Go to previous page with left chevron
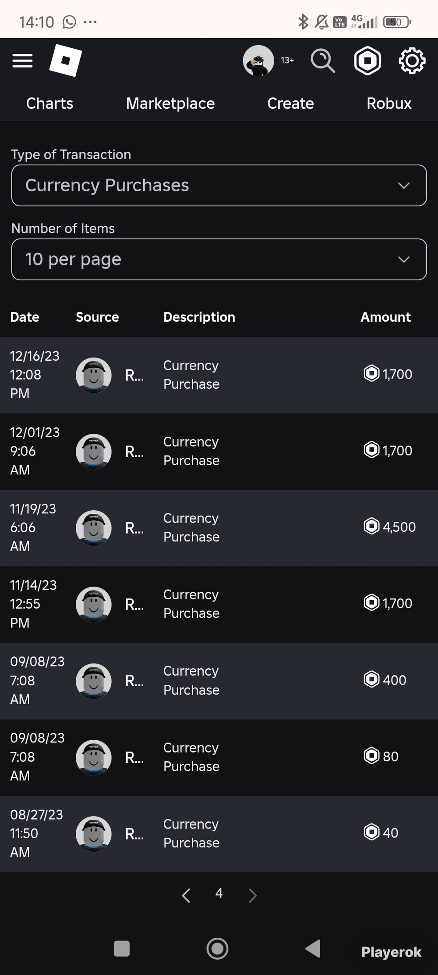 (186, 895)
